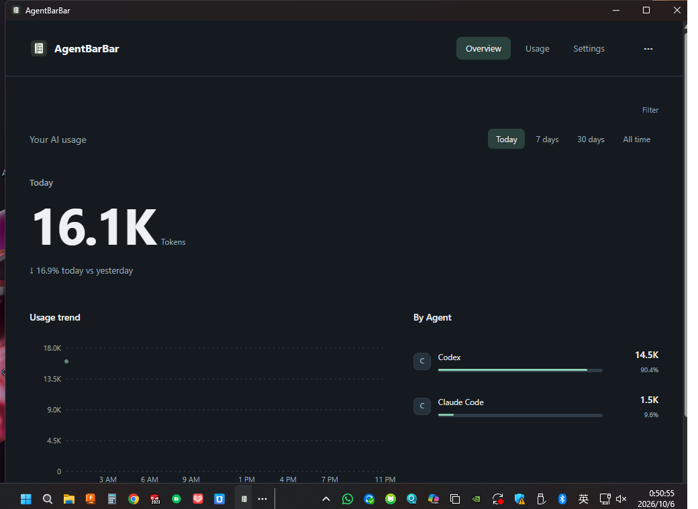Image resolution: width=698 pixels, height=509 pixels.
Task: Open the green round app taskbar icon
Action: (177, 499)
